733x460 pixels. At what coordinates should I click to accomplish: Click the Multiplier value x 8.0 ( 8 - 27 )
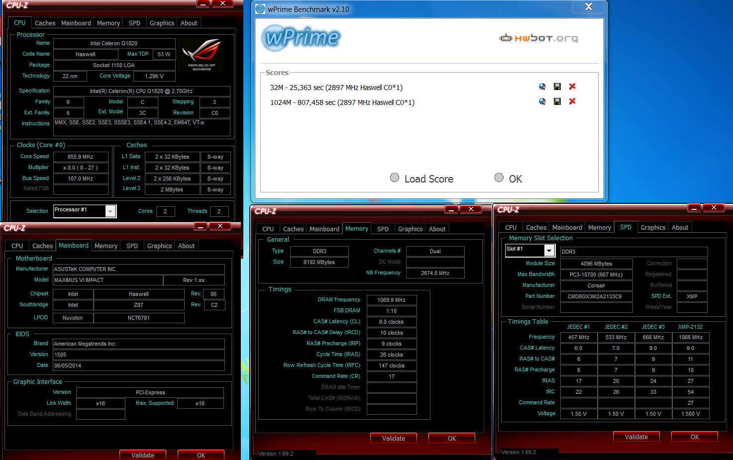point(81,168)
